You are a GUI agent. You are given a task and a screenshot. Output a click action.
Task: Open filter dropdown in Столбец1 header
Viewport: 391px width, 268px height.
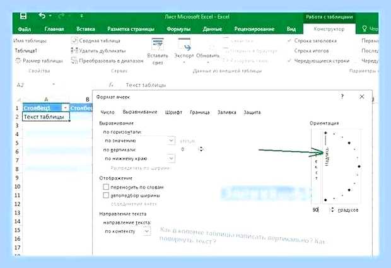point(65,108)
